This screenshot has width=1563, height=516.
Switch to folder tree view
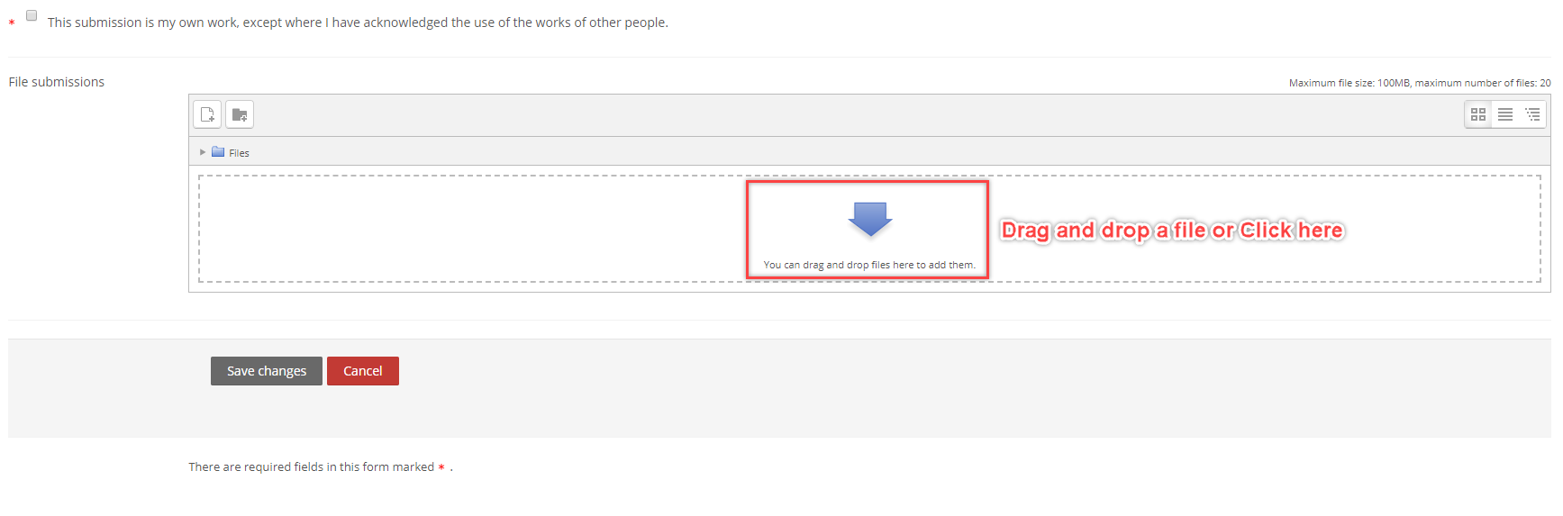1532,114
